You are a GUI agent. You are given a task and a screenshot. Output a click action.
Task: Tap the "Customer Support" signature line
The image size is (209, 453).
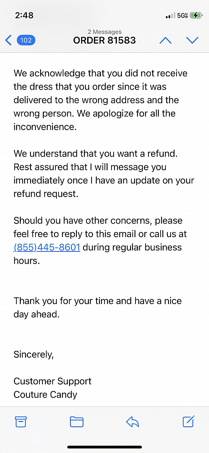click(53, 381)
